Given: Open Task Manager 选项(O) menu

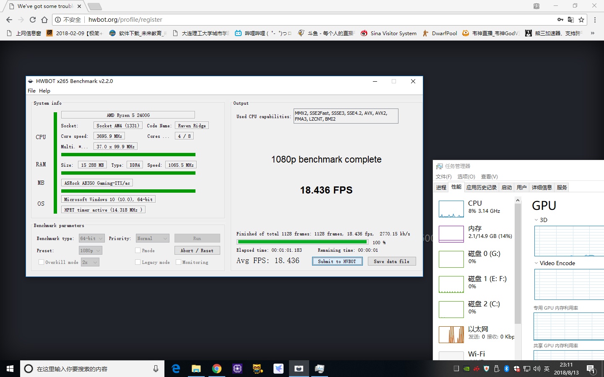Looking at the screenshot, I should [466, 177].
